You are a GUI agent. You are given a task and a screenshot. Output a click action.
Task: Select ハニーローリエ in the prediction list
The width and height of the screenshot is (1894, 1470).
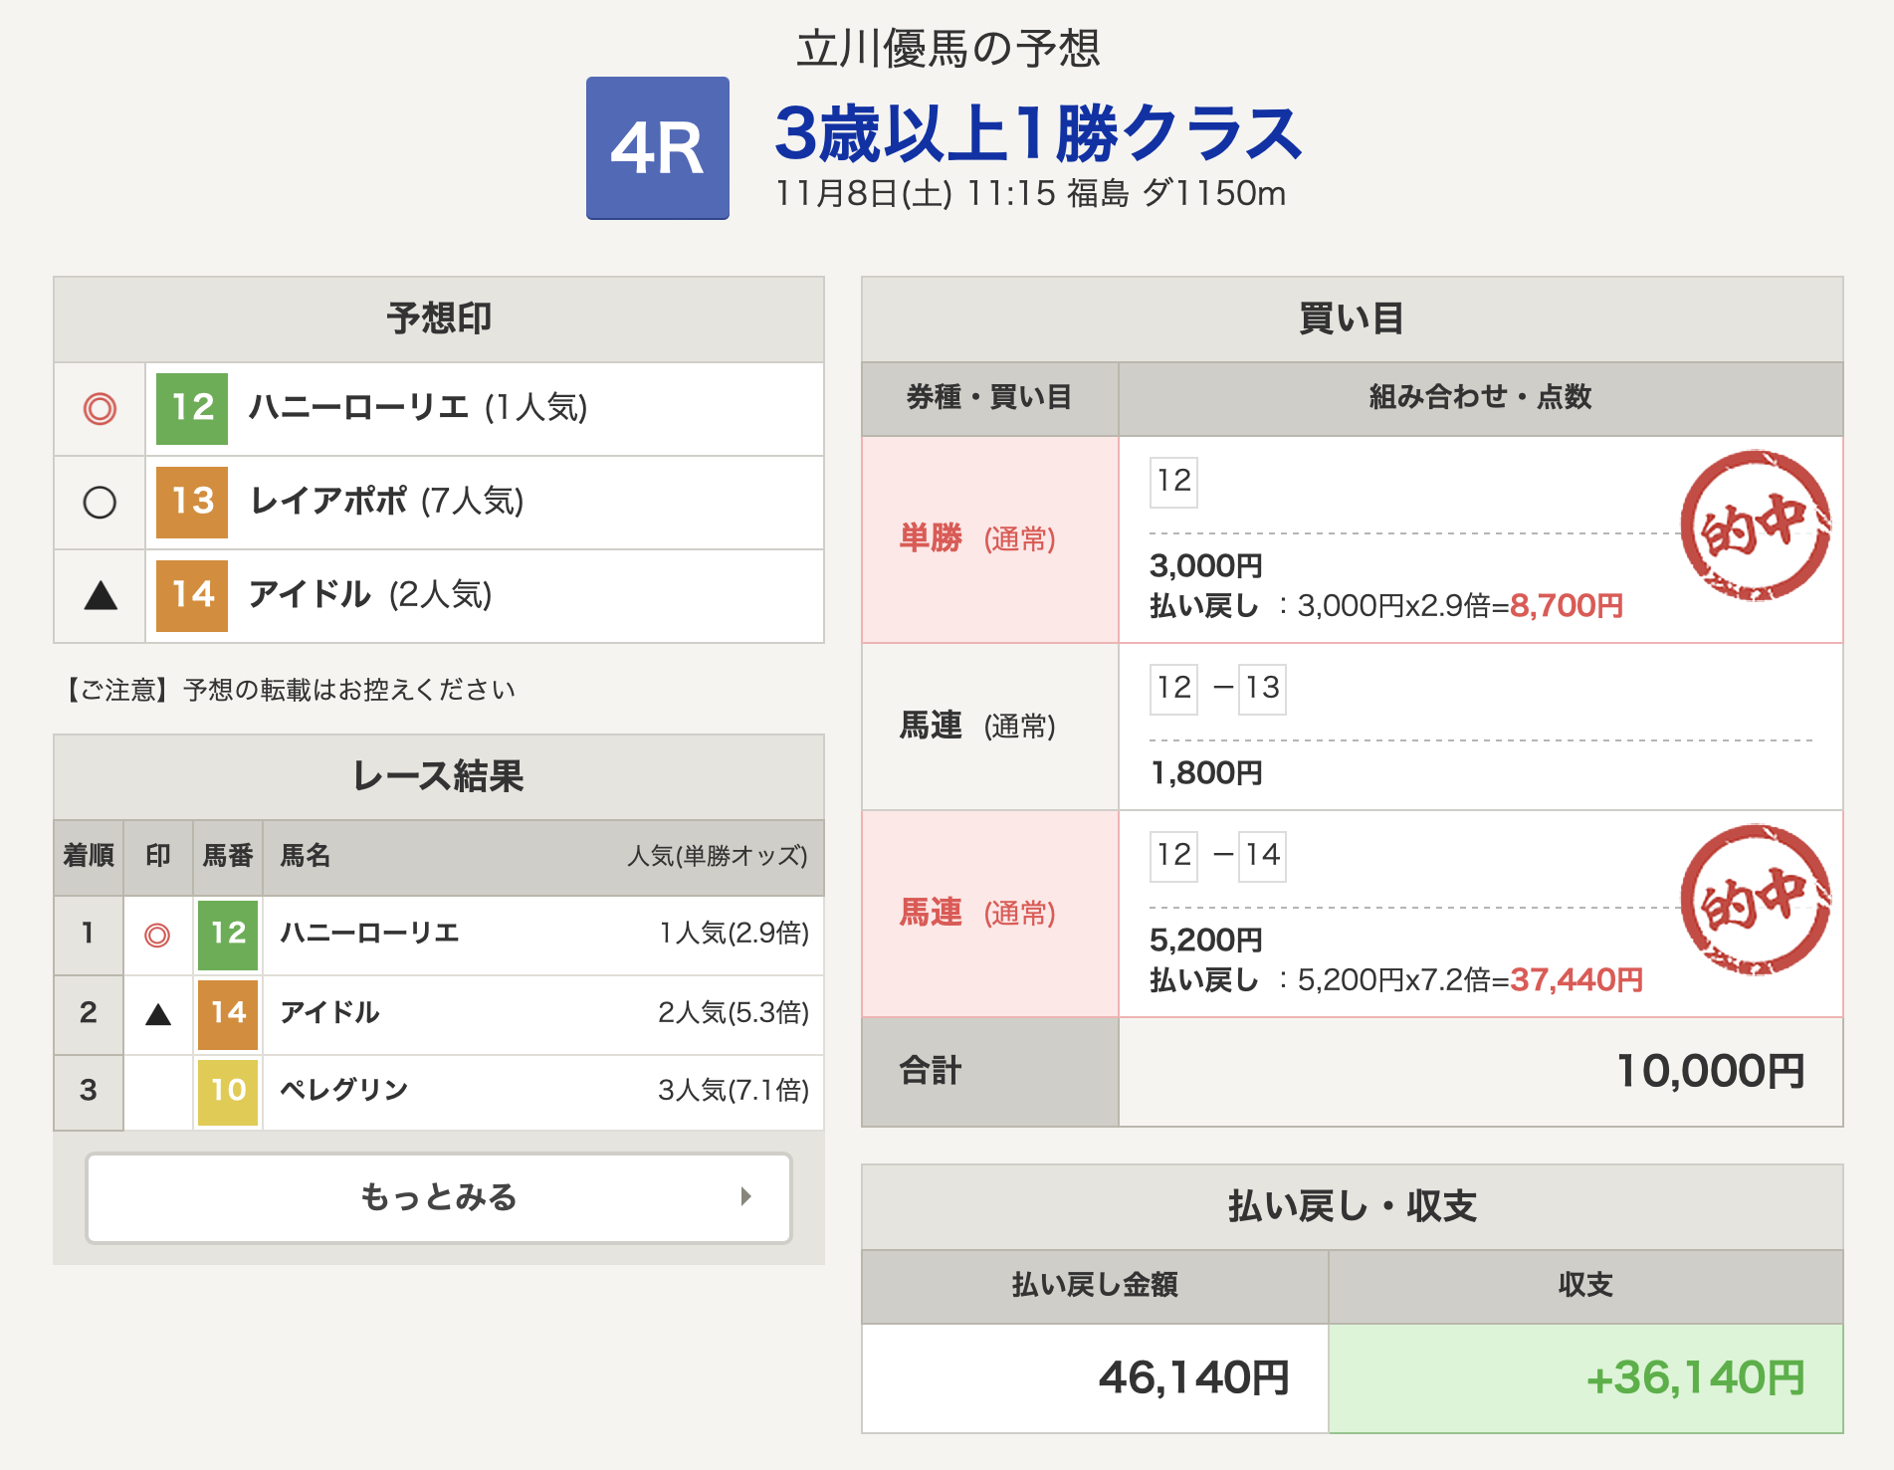(x=359, y=408)
